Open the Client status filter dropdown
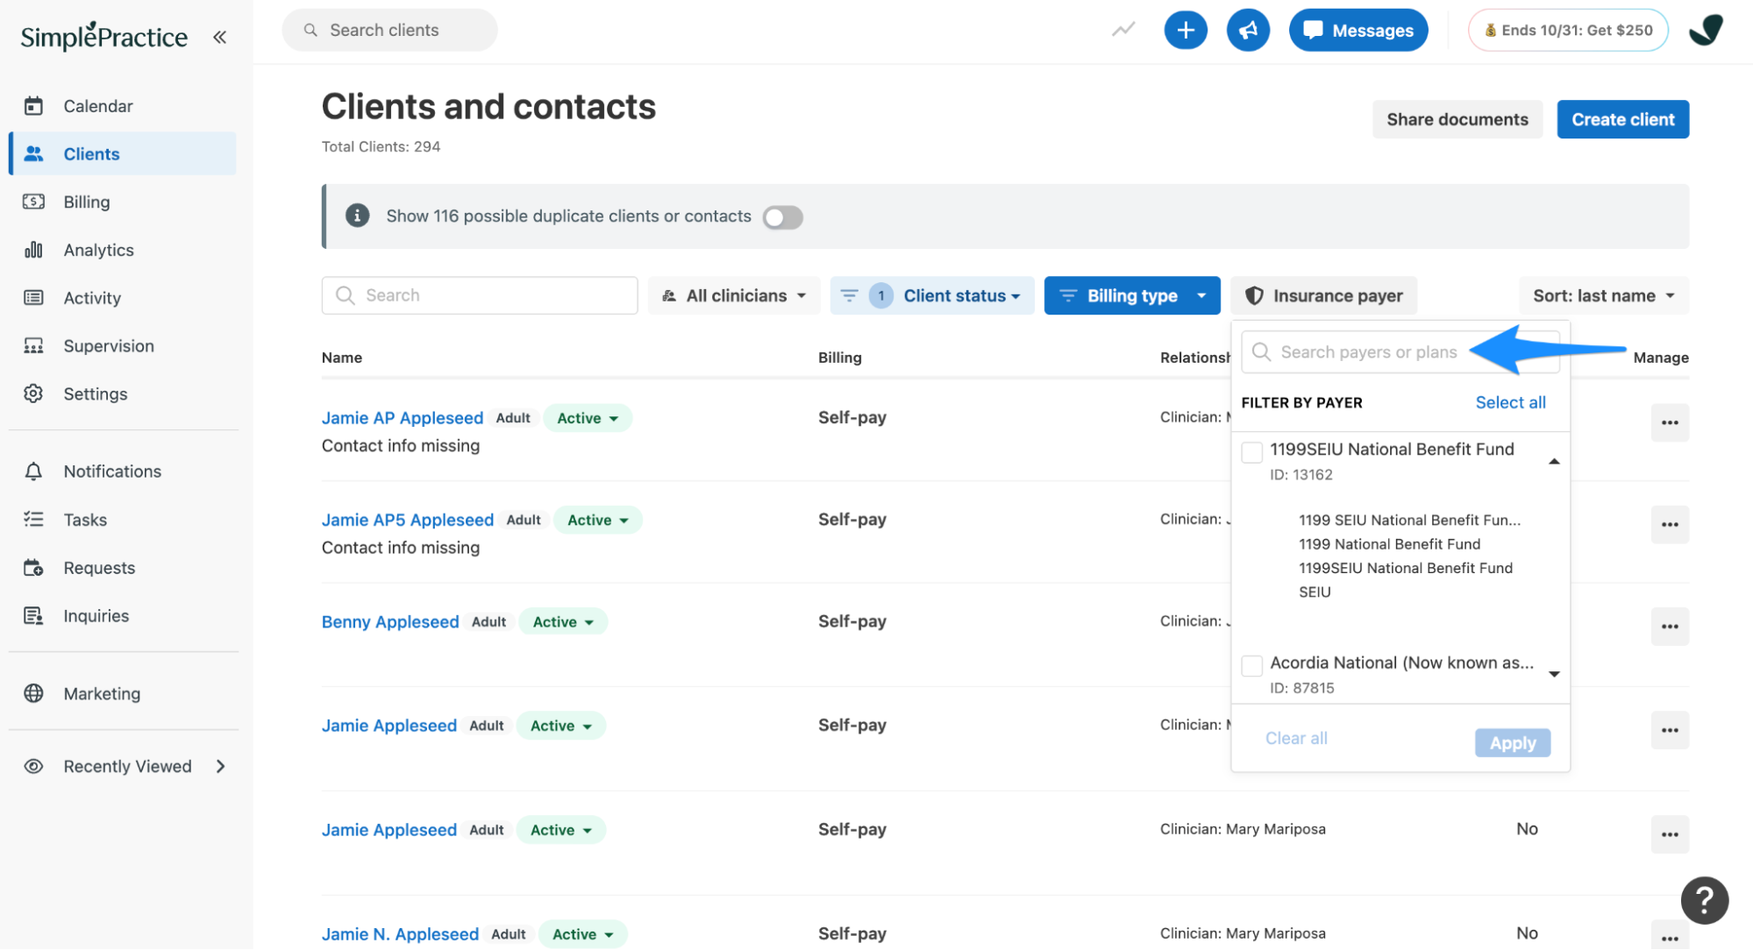This screenshot has height=950, width=1753. coord(932,296)
